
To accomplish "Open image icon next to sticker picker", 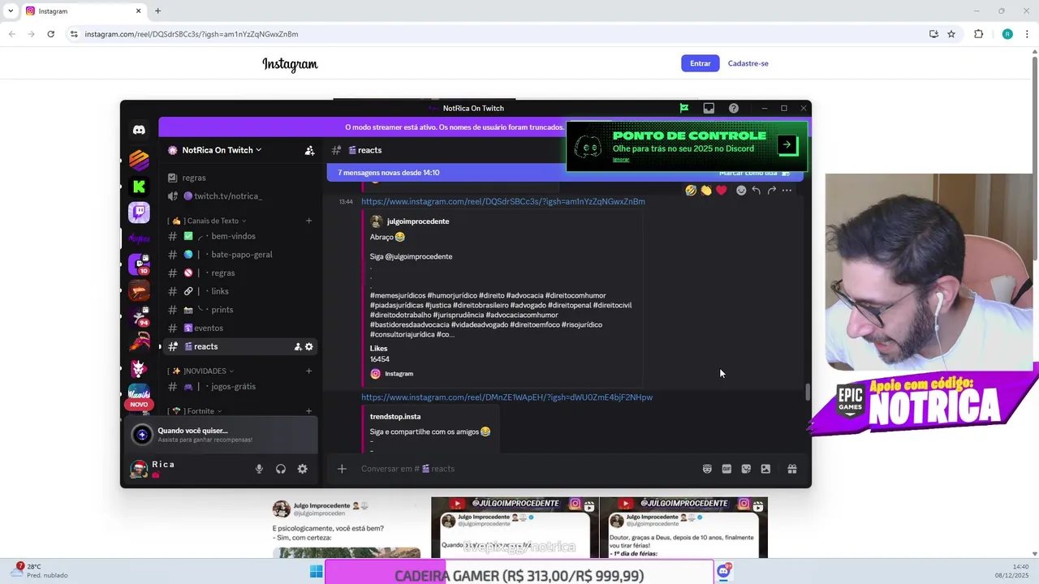I will [x=765, y=469].
